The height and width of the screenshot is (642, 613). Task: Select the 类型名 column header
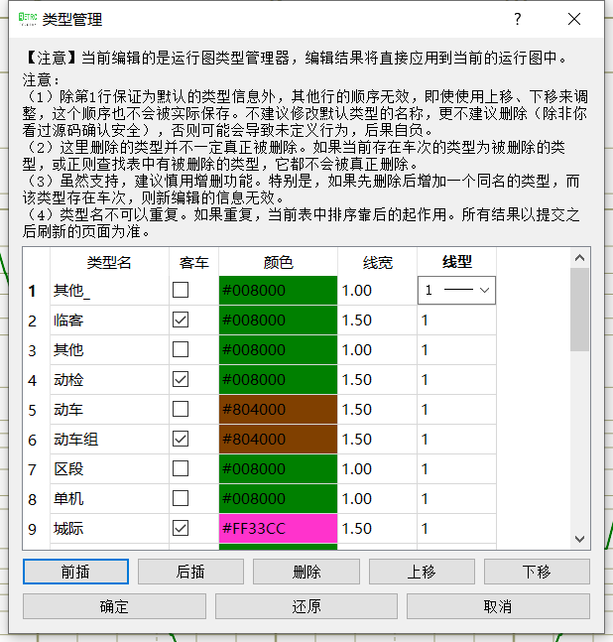point(109,262)
